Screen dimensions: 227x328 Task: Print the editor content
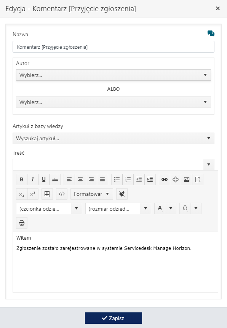[x=22, y=223]
